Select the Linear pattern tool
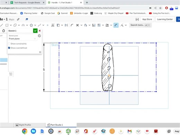The height and width of the screenshot is (135, 180). coord(99,25)
